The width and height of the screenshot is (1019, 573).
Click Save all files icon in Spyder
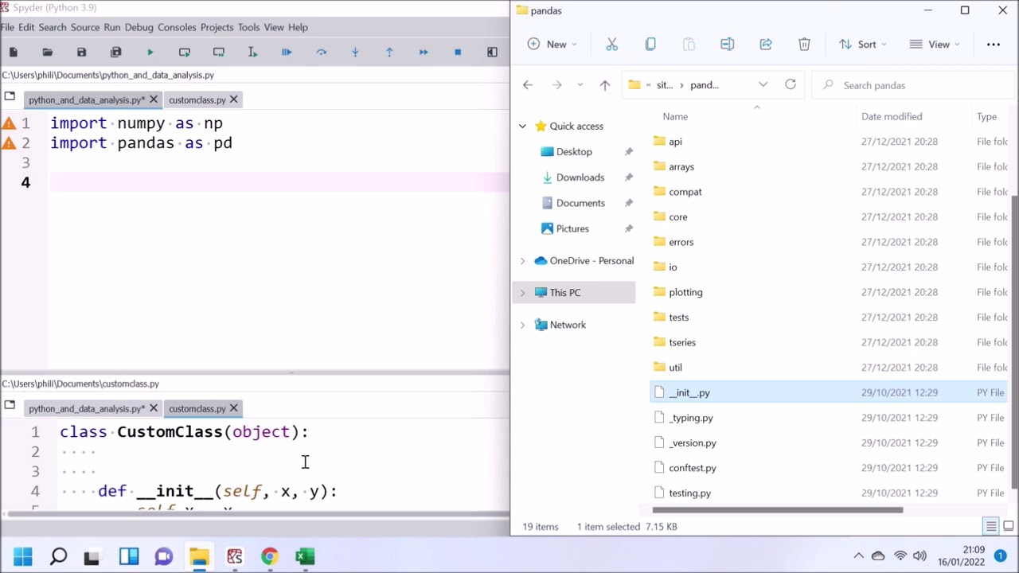click(x=116, y=53)
